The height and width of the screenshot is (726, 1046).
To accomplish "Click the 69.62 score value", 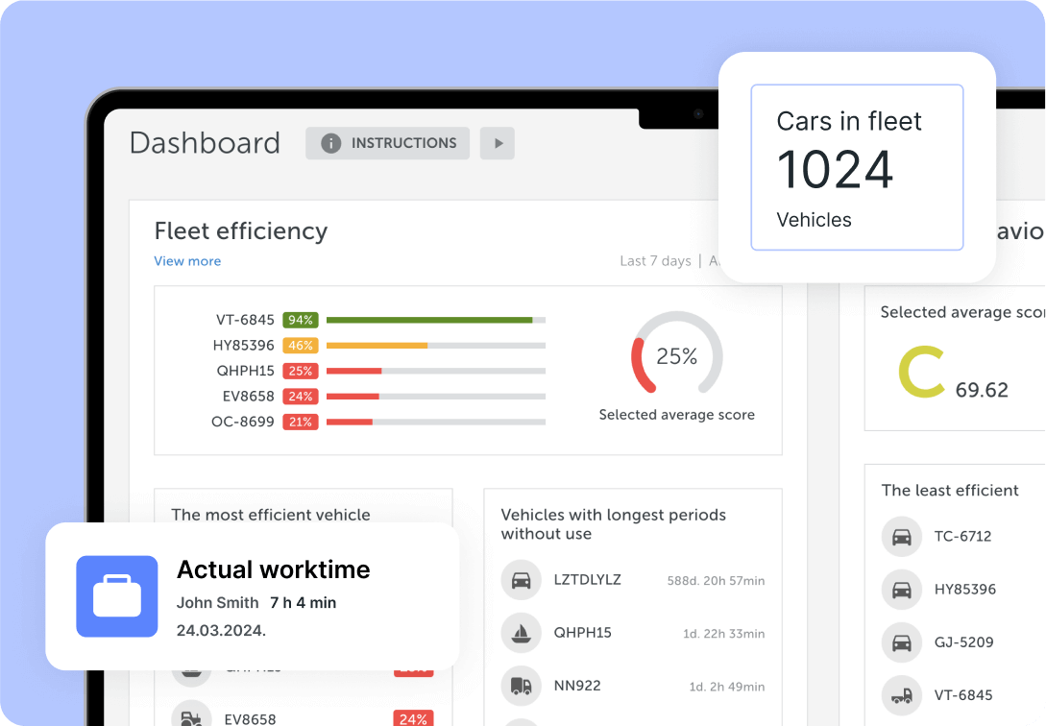I will pyautogui.click(x=982, y=390).
